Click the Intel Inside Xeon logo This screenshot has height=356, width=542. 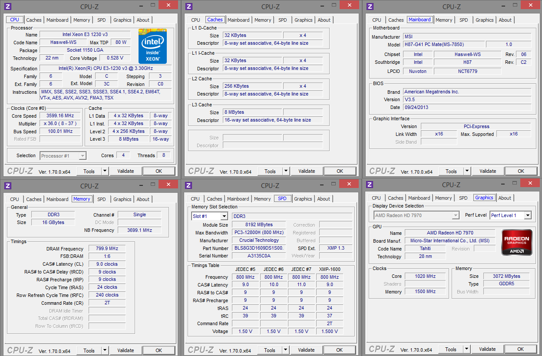pyautogui.click(x=152, y=46)
